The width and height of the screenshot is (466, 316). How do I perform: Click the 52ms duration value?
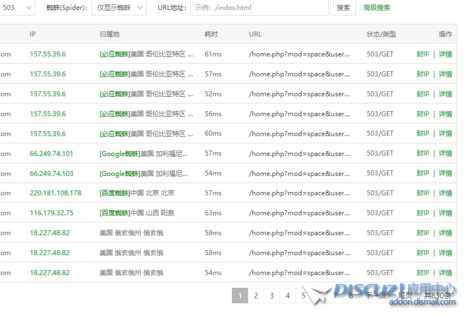coord(213,94)
